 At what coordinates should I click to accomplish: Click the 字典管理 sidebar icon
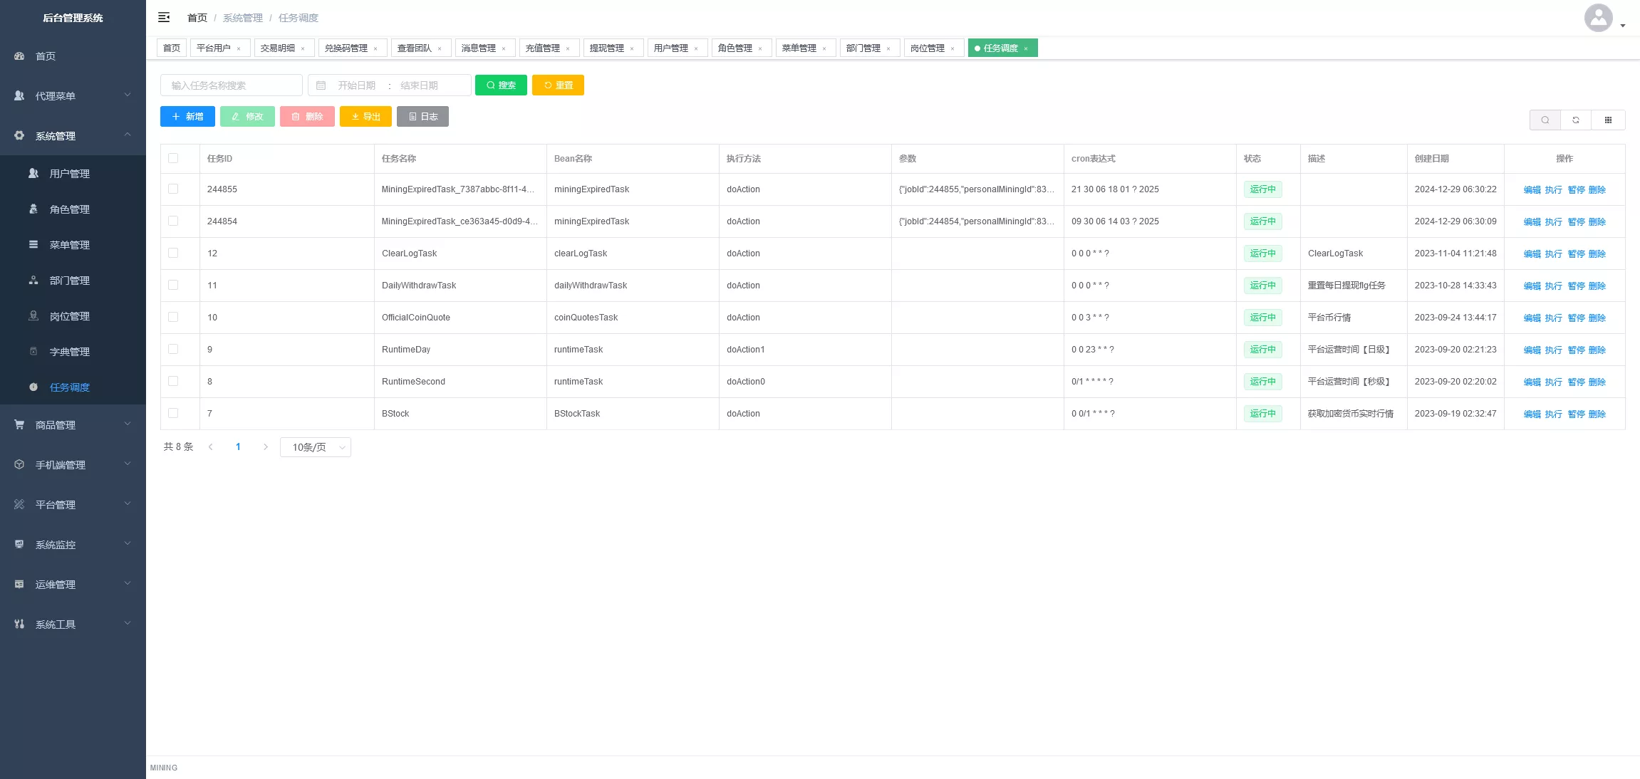point(33,351)
